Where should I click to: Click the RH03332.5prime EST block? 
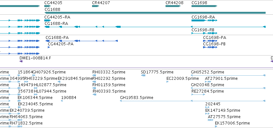pyautogui.click(x=94, y=75)
